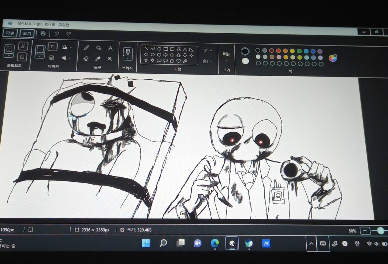
Task: Choose the lightning bolt shape
Action: (185, 61)
